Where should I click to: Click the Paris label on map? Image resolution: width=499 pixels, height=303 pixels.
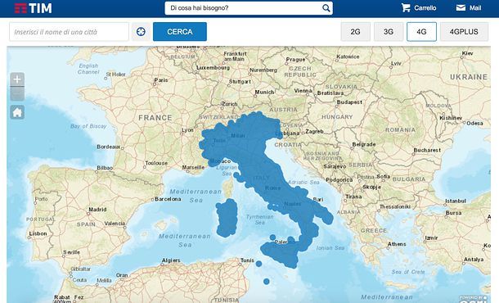coord(160,80)
